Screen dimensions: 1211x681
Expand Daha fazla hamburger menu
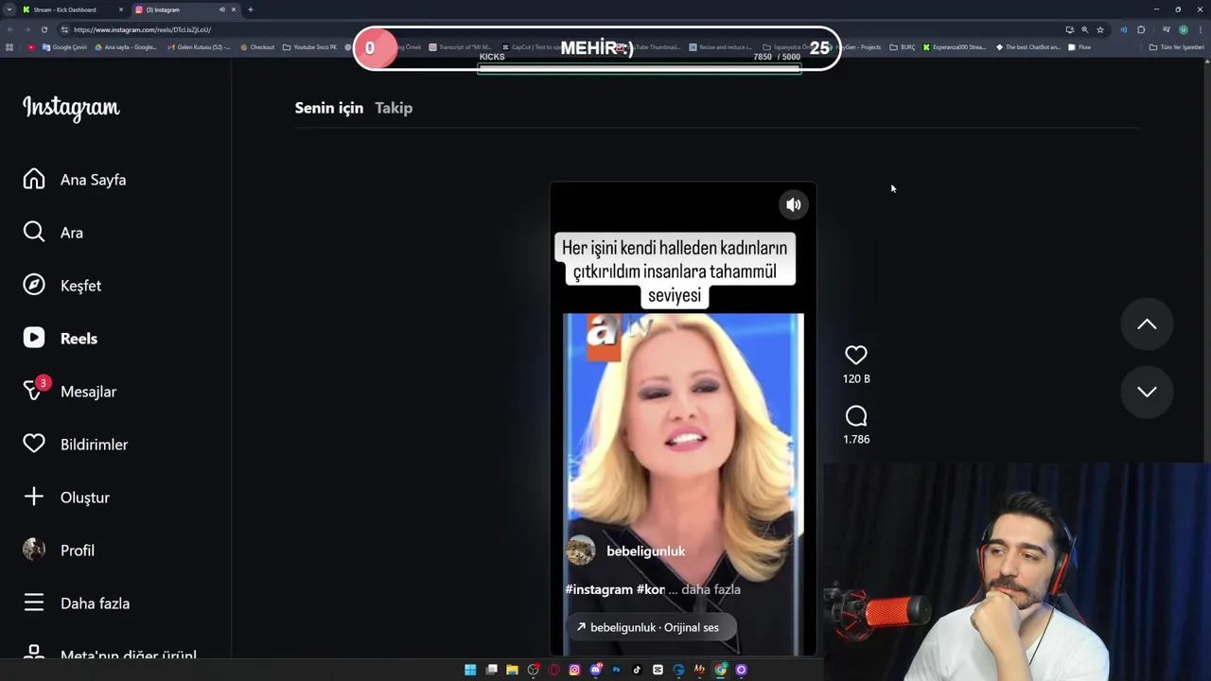pos(34,603)
